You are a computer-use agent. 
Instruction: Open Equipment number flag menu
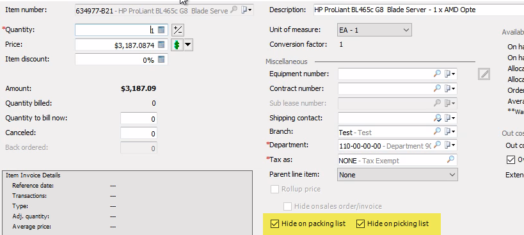[450, 74]
